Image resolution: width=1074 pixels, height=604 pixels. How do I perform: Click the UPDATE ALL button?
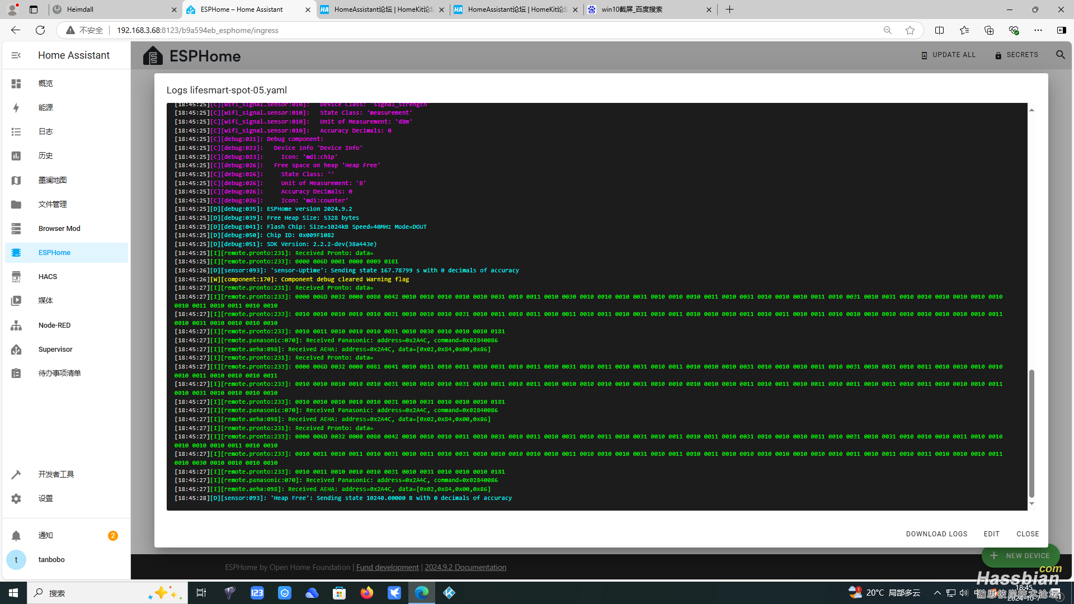click(948, 55)
